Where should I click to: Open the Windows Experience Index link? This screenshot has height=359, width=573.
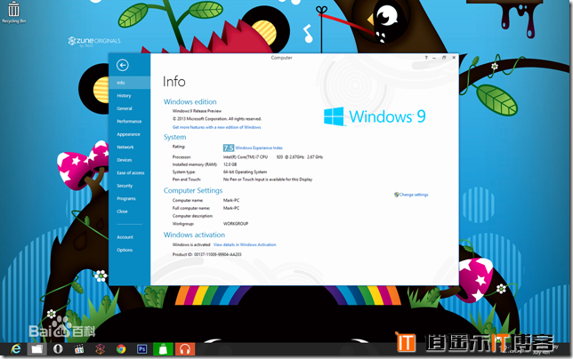point(259,148)
